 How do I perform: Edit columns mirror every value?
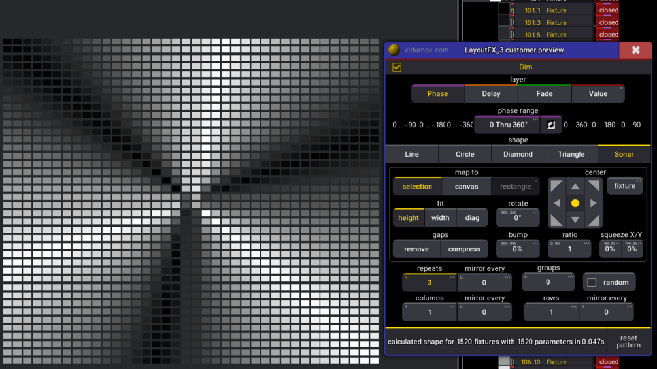click(484, 312)
